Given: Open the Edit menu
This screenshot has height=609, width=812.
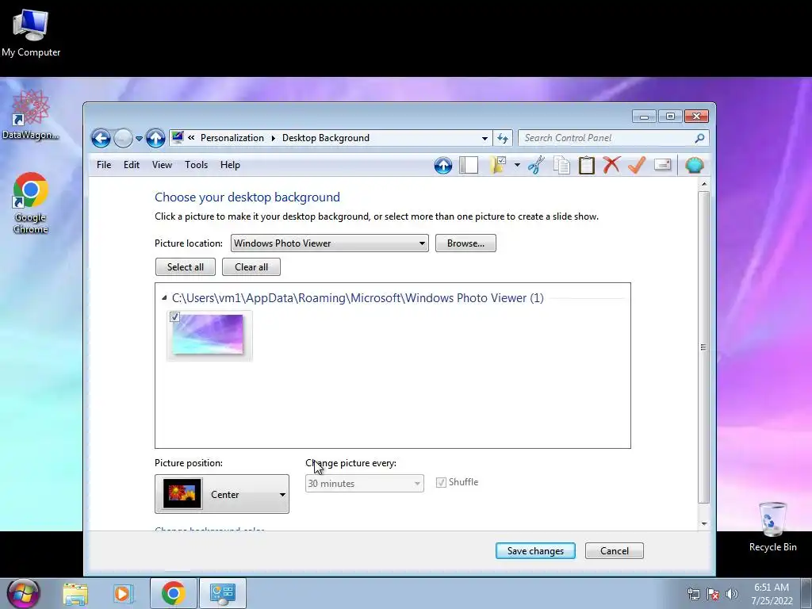Looking at the screenshot, I should (x=132, y=165).
